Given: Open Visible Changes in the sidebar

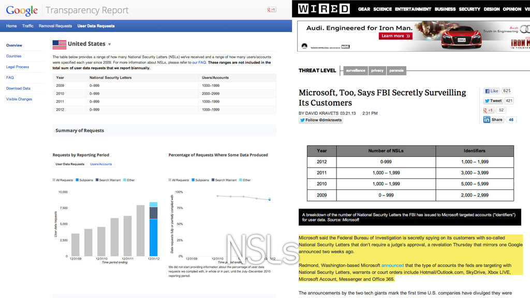Looking at the screenshot, I should tap(19, 99).
